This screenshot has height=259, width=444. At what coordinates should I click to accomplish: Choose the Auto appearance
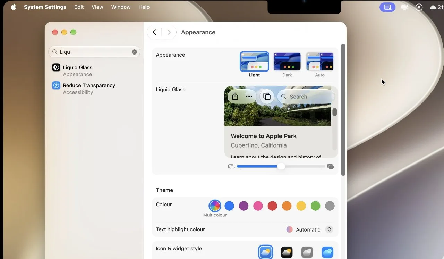tap(320, 62)
